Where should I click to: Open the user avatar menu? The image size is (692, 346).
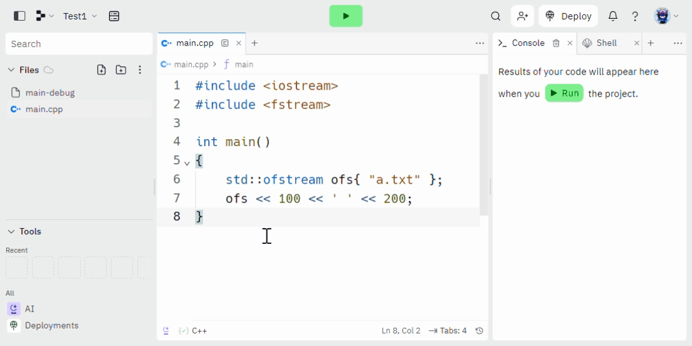(x=666, y=16)
